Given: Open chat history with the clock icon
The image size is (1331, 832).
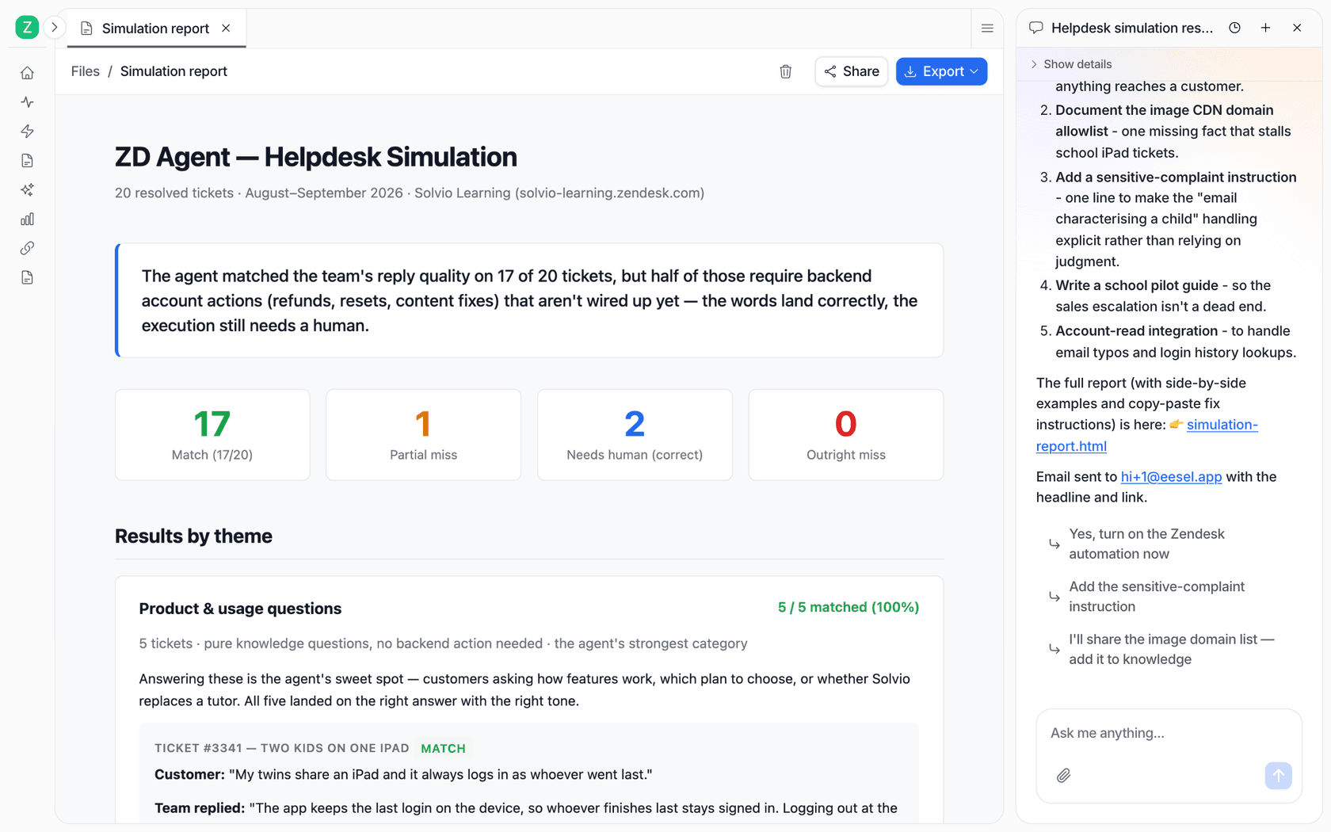Looking at the screenshot, I should coord(1234,28).
